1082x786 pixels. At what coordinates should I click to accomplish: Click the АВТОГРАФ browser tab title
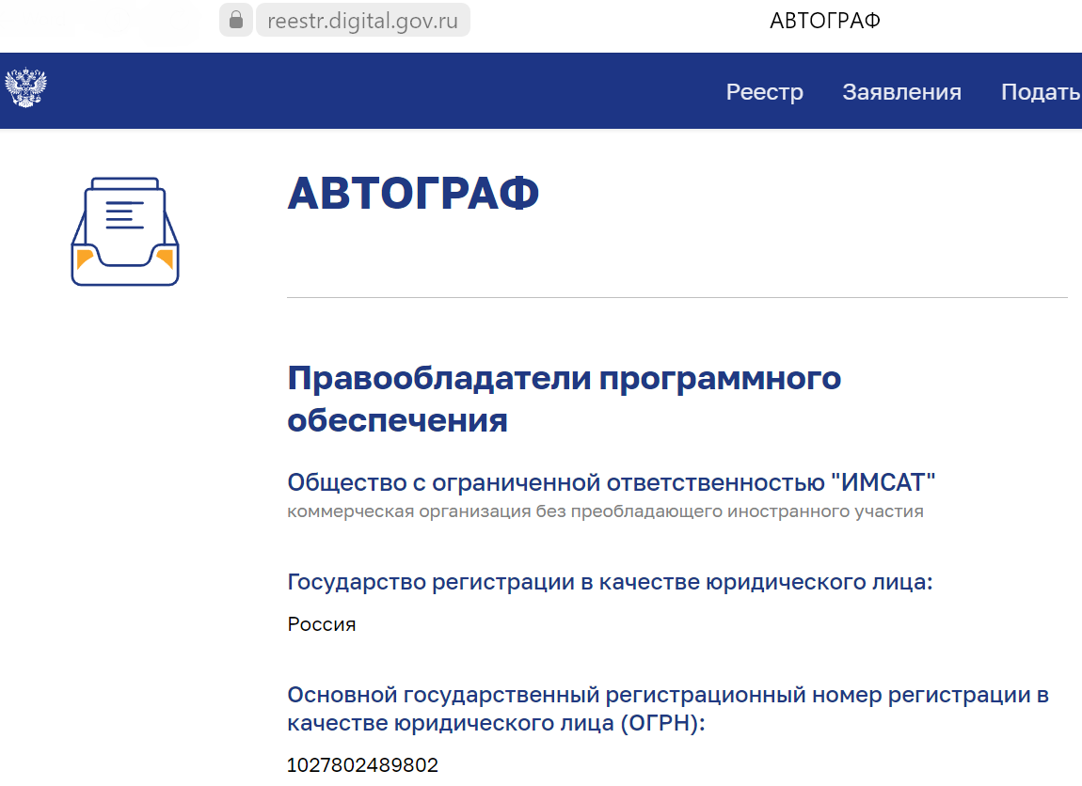pos(824,21)
